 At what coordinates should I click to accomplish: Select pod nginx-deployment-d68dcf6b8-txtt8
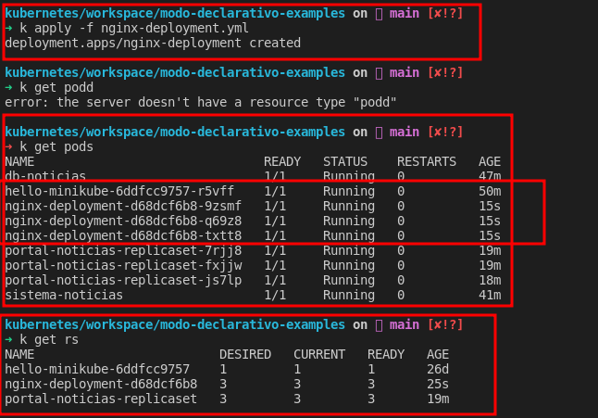click(x=123, y=235)
